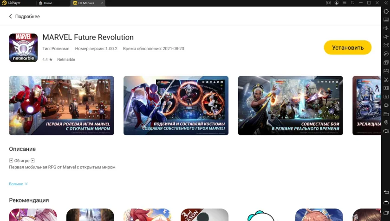Viewport: 390px width, 221px height.
Task: Click the Об игре description line
Action: pyautogui.click(x=22, y=161)
